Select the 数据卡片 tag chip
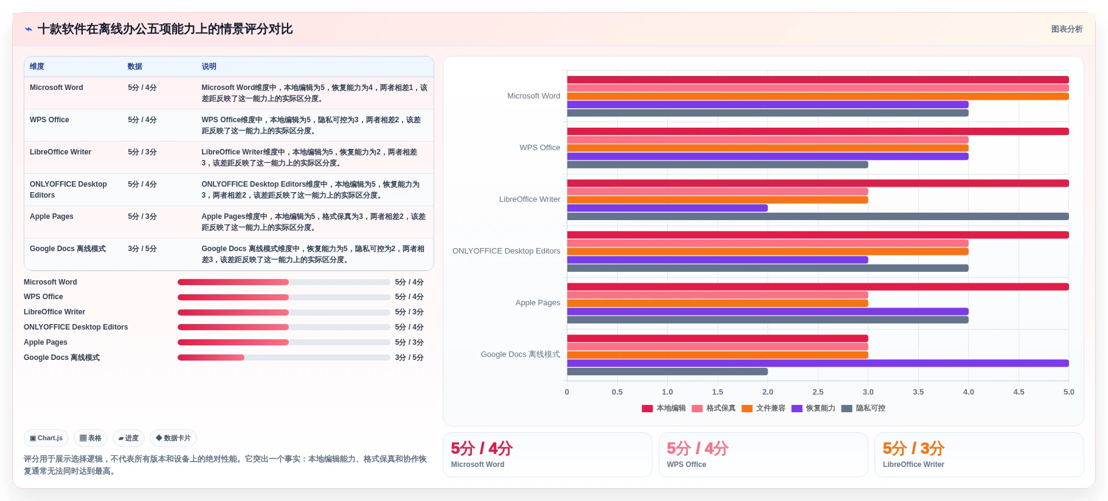Screen dimensions: 1108x501 point(173,438)
